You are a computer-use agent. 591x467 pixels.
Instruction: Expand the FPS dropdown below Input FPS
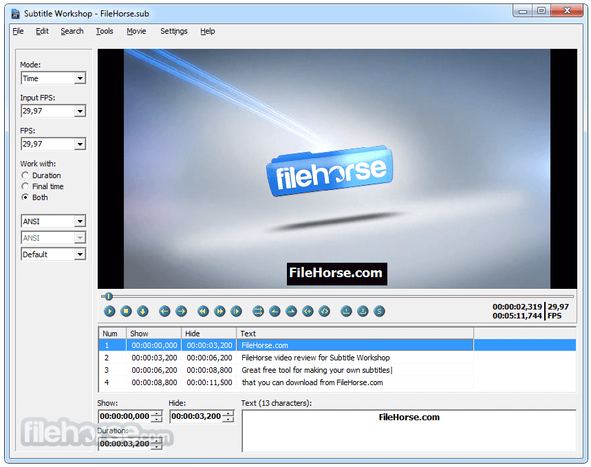80,144
